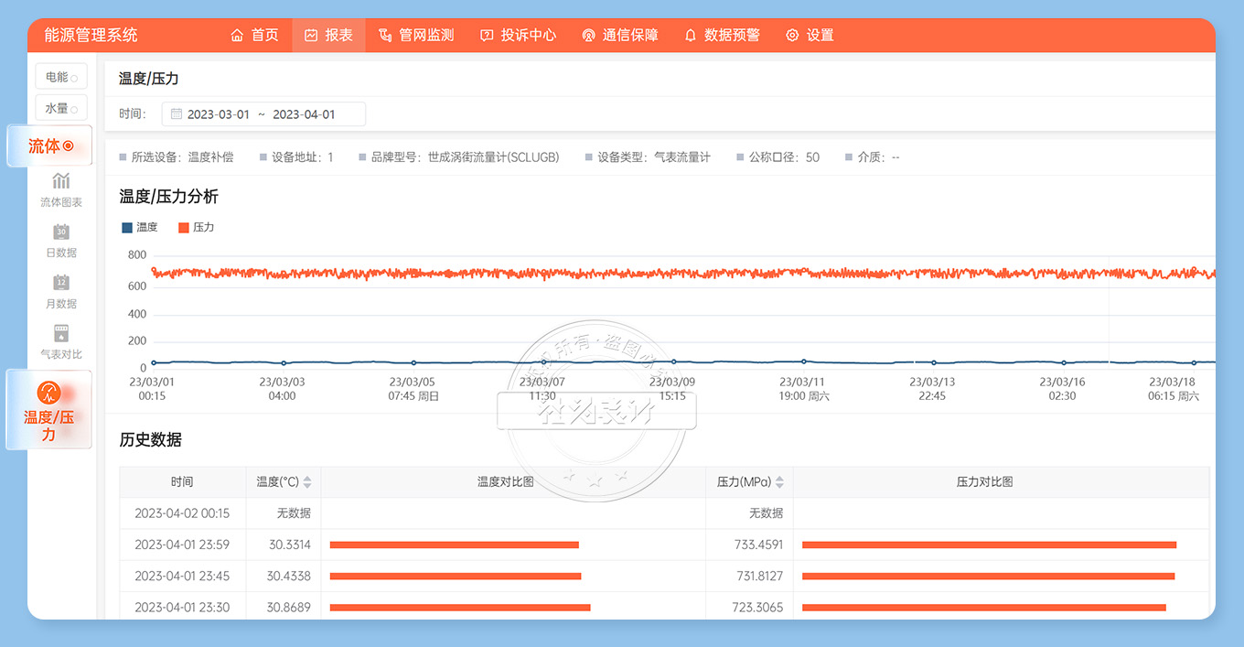Viewport: 1244px width, 647px height.
Task: Click the 数据预警 bell icon
Action: [691, 36]
